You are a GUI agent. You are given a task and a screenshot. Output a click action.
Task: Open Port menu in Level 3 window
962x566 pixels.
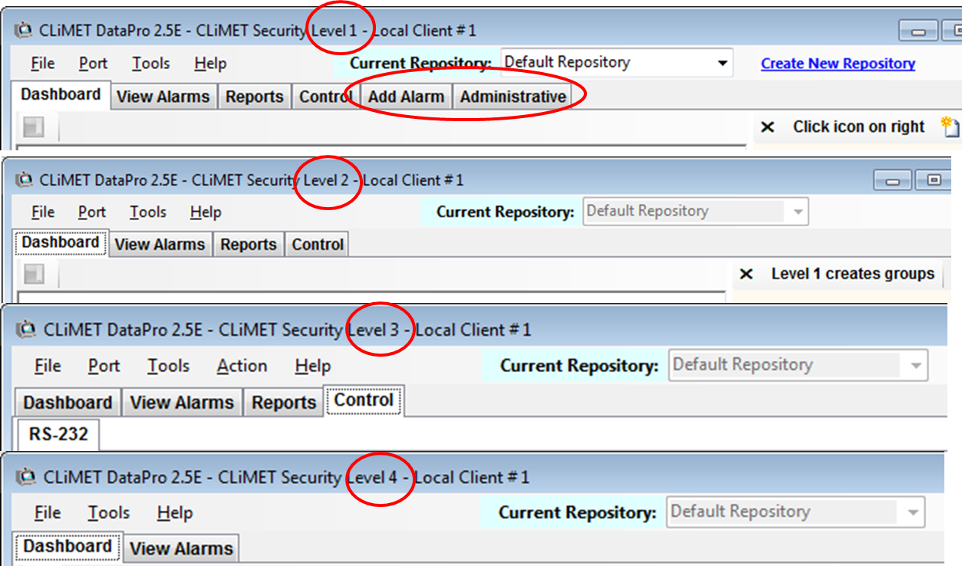tap(104, 366)
